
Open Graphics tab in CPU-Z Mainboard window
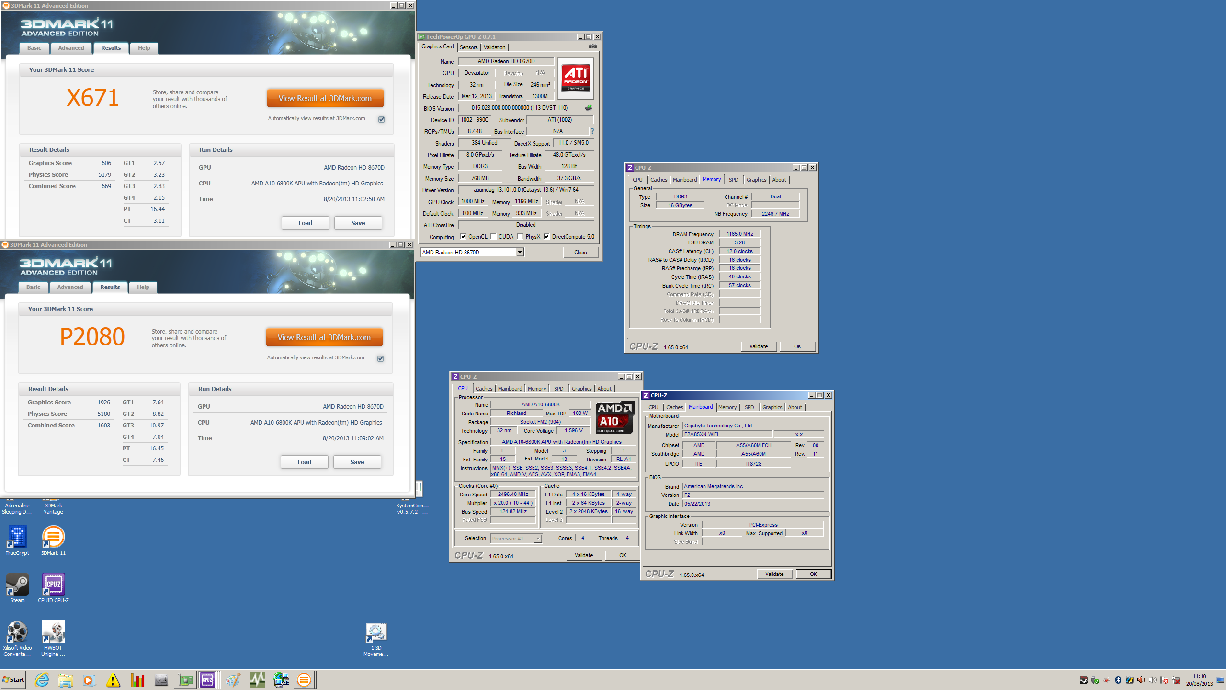pos(772,407)
